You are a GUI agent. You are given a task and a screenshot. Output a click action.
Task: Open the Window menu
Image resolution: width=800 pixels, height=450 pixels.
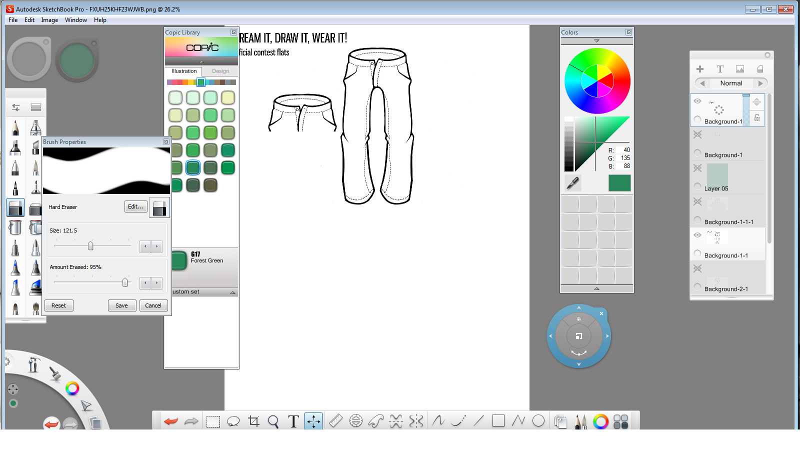tap(76, 20)
